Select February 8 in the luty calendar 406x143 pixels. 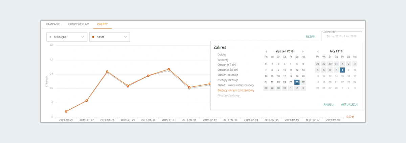(x=342, y=70)
